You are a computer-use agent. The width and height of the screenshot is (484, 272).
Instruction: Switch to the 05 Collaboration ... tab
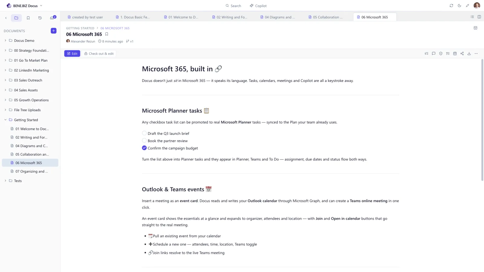pos(325,17)
